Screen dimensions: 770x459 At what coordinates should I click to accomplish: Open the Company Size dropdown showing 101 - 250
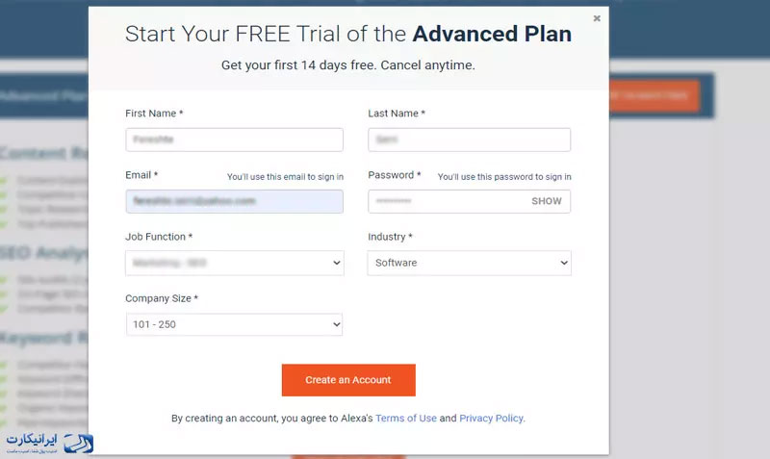[x=234, y=324]
